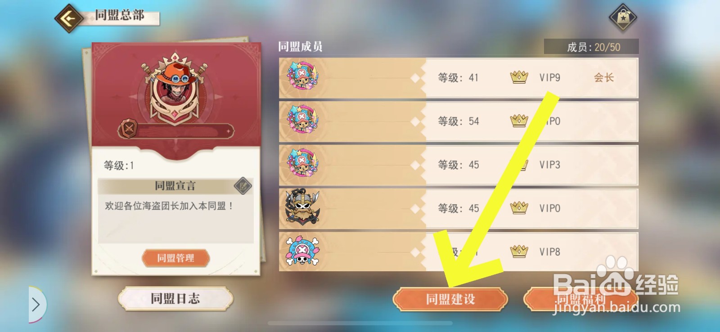Select the pink Chopper jolly roger avatar
The image size is (720, 332).
click(x=302, y=251)
